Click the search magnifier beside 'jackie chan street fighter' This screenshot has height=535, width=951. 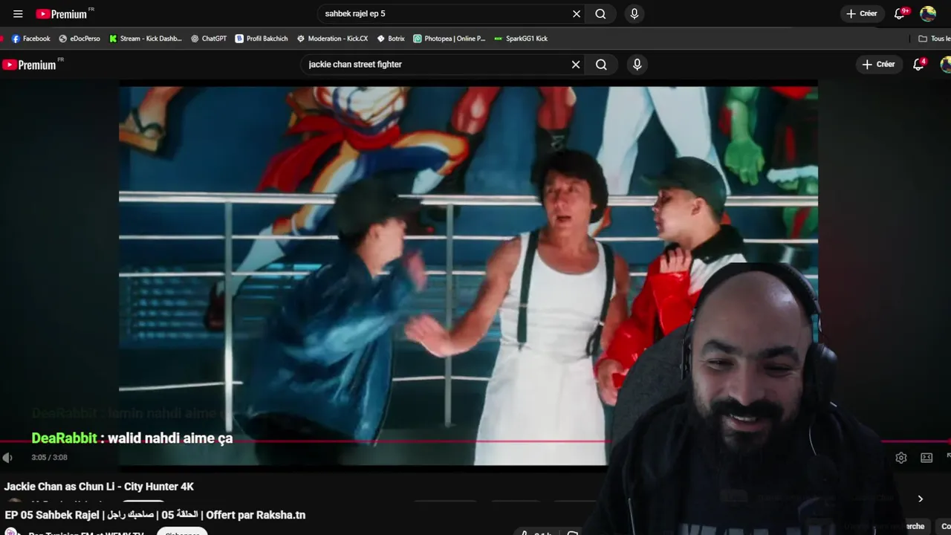[x=601, y=65]
